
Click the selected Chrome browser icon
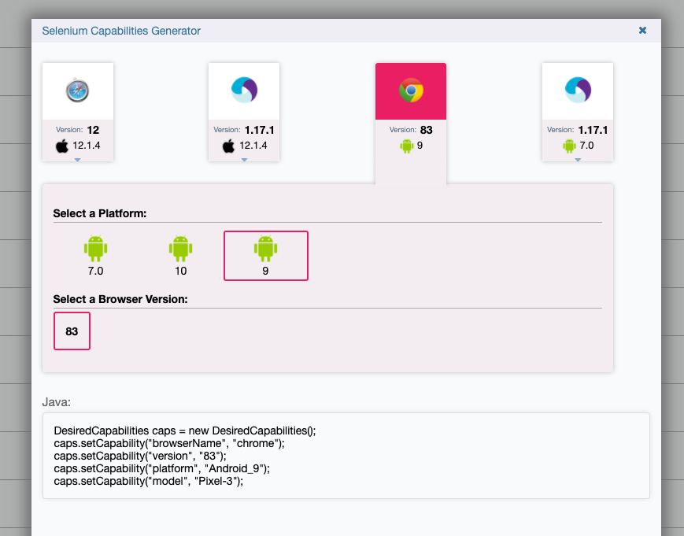pyautogui.click(x=411, y=91)
